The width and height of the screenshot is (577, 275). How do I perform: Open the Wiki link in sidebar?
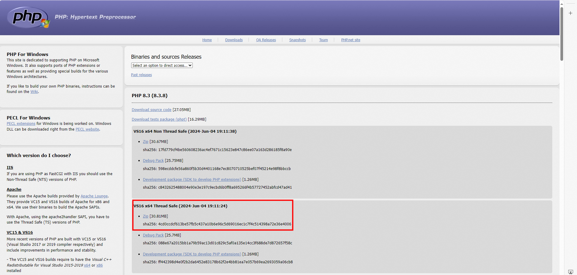point(34,92)
